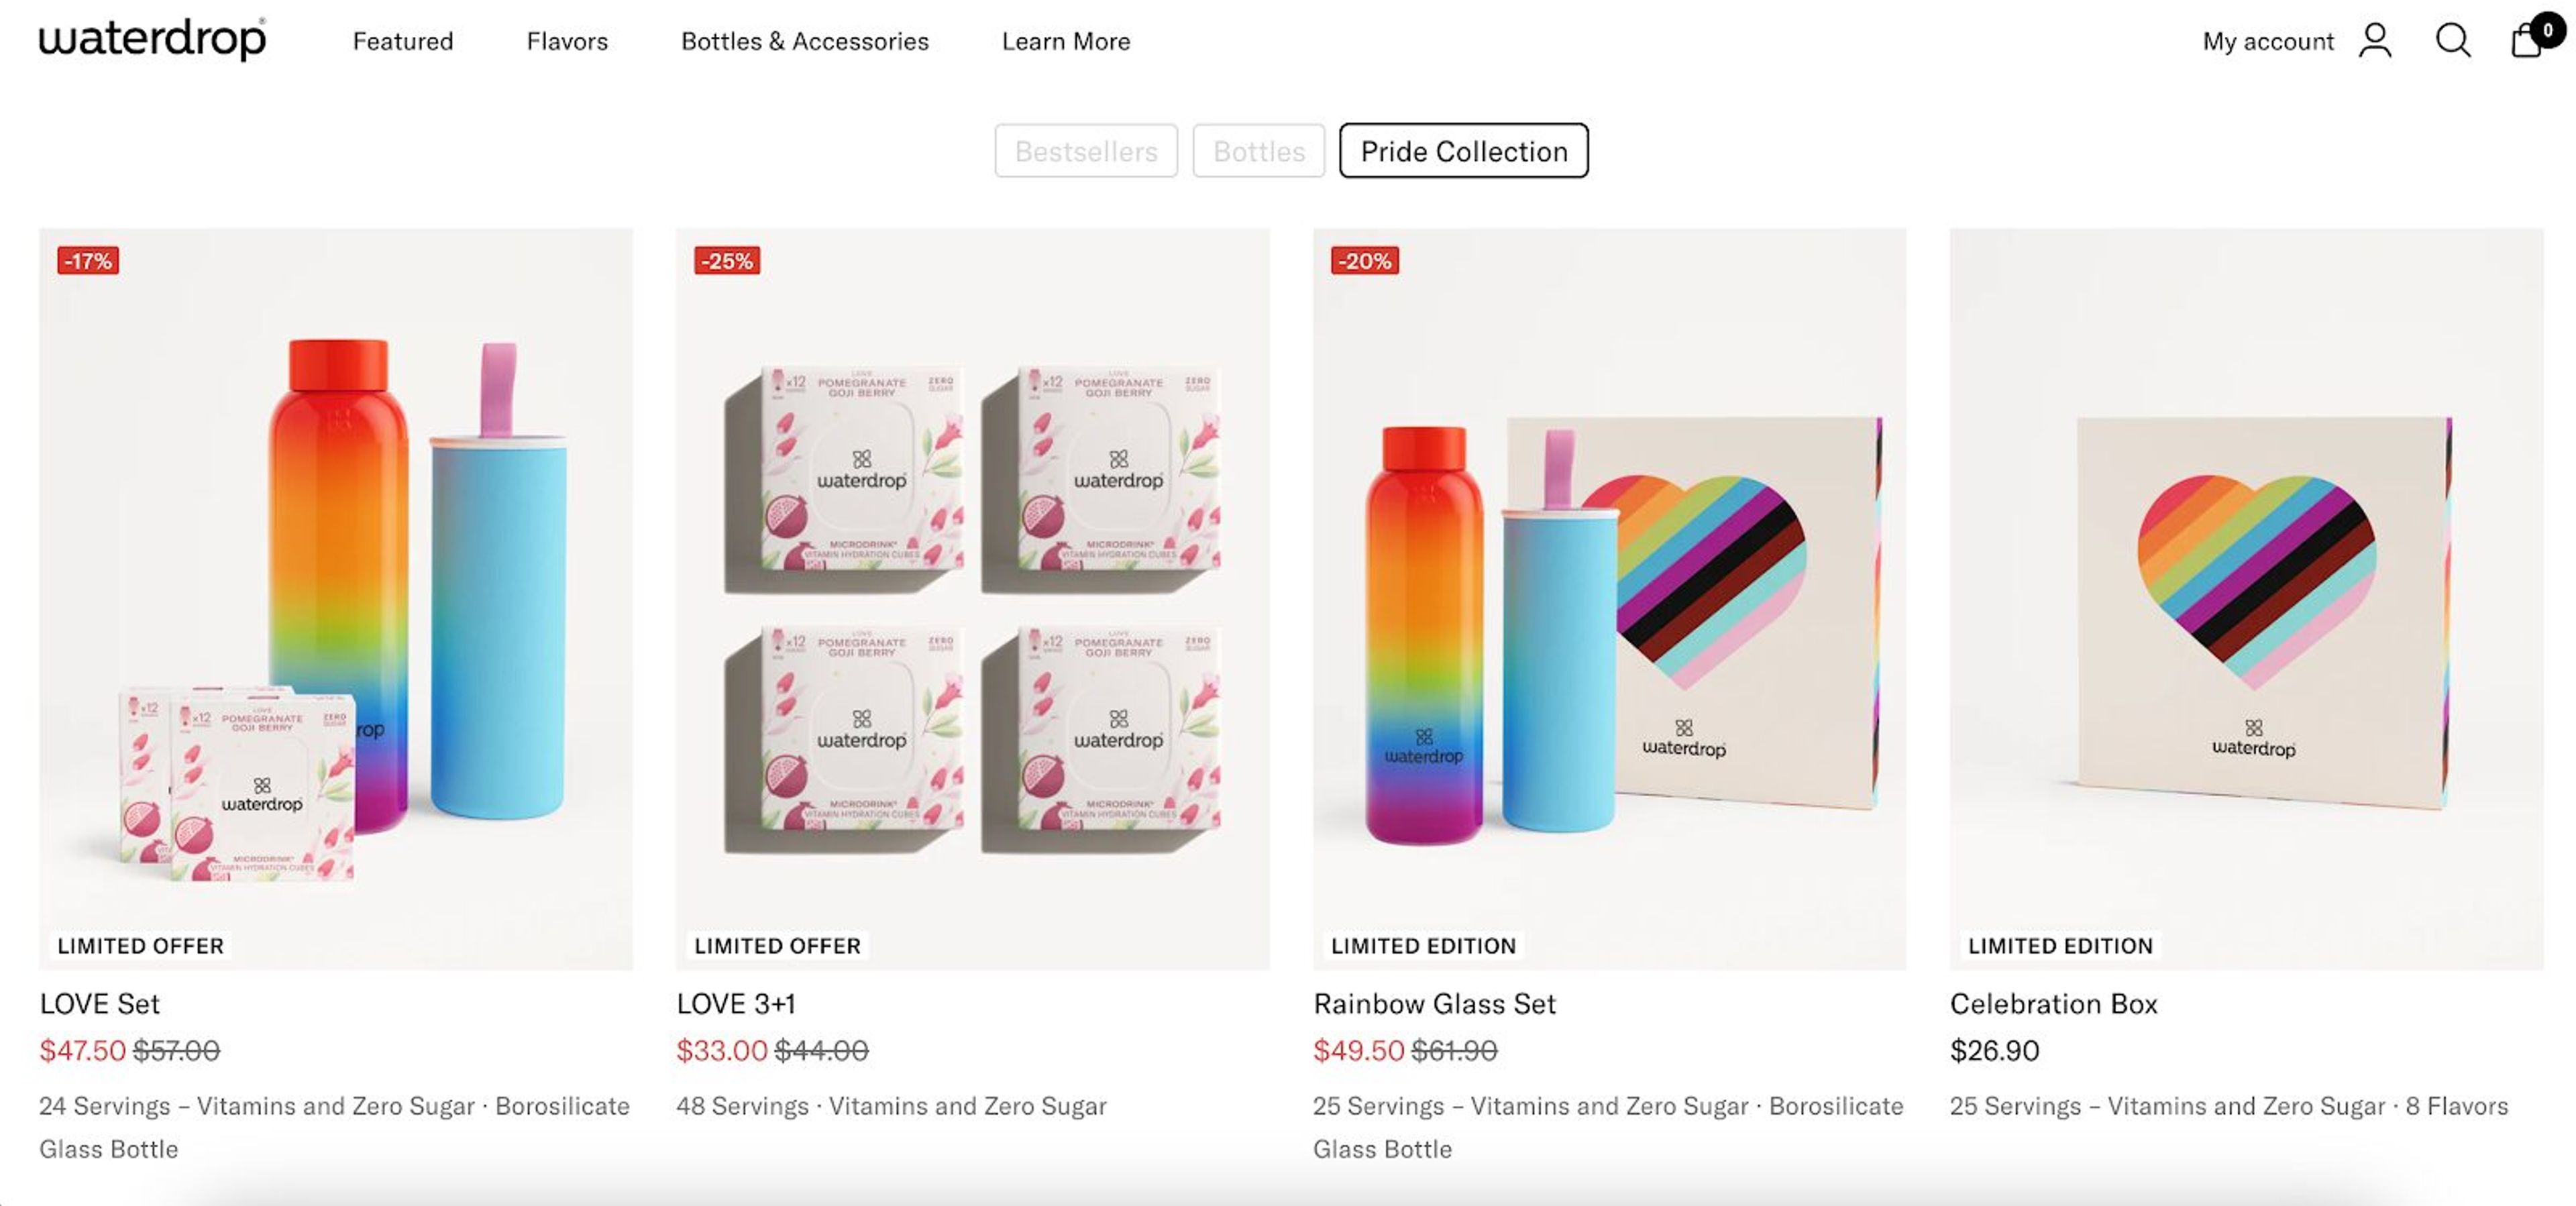Click the search magnifier icon

coord(2452,41)
